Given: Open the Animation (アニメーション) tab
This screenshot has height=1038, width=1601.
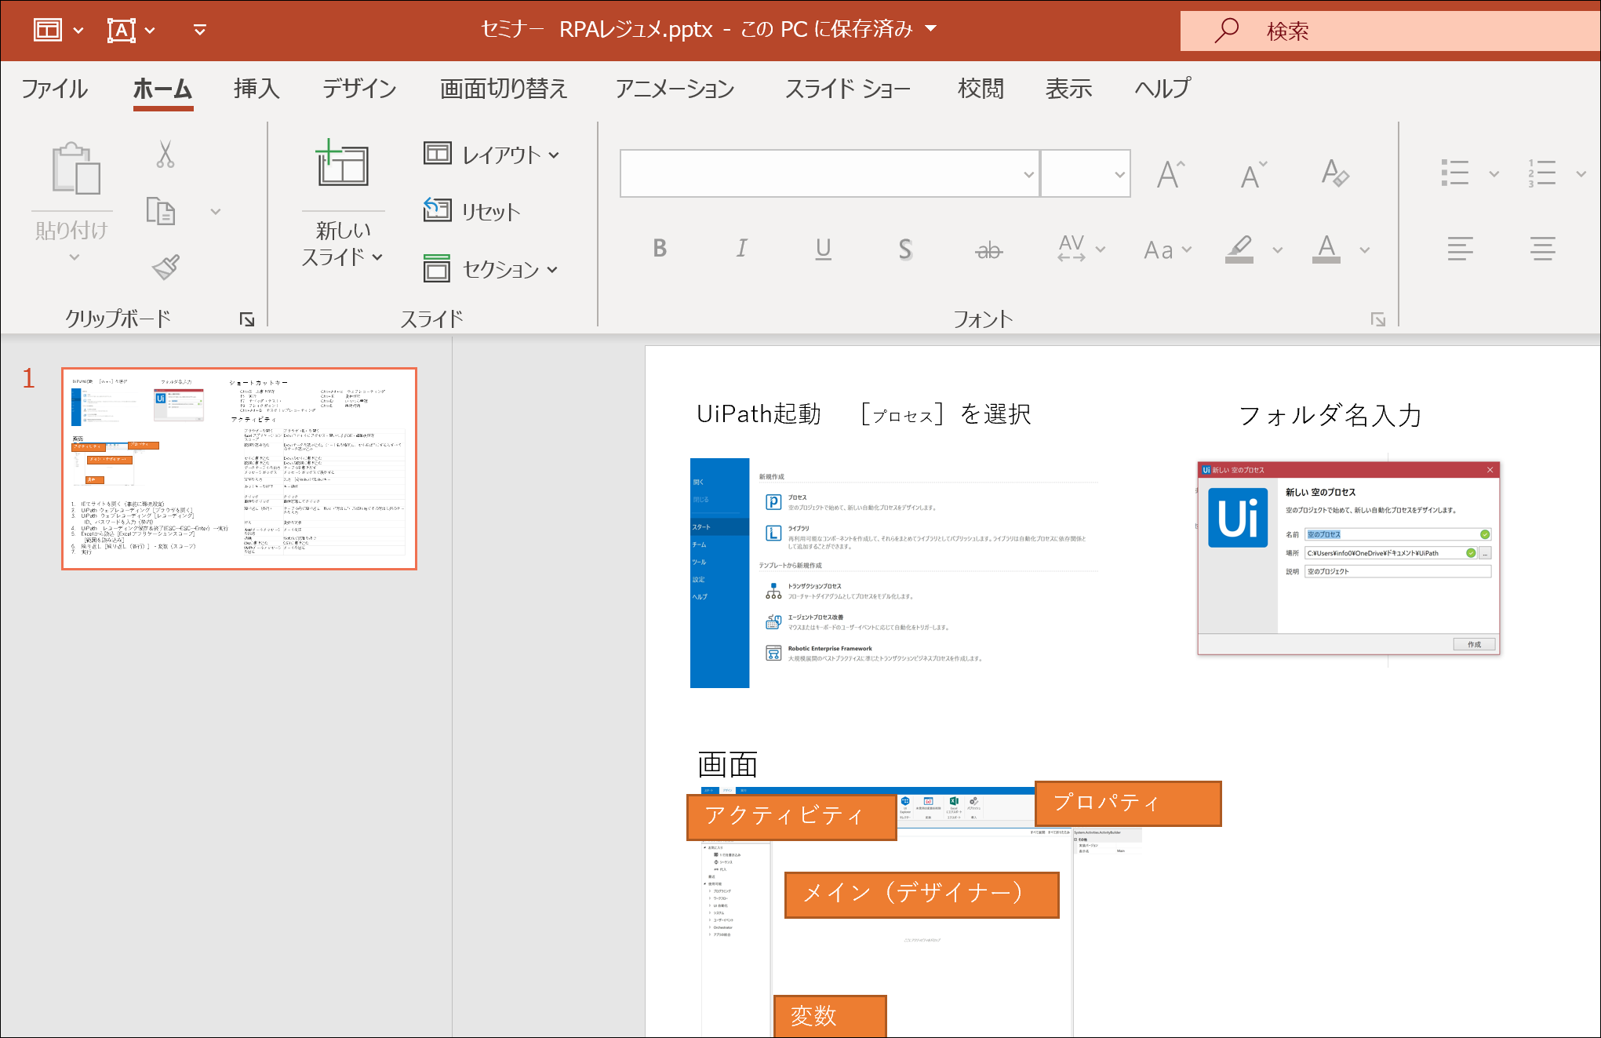Looking at the screenshot, I should pos(675,89).
